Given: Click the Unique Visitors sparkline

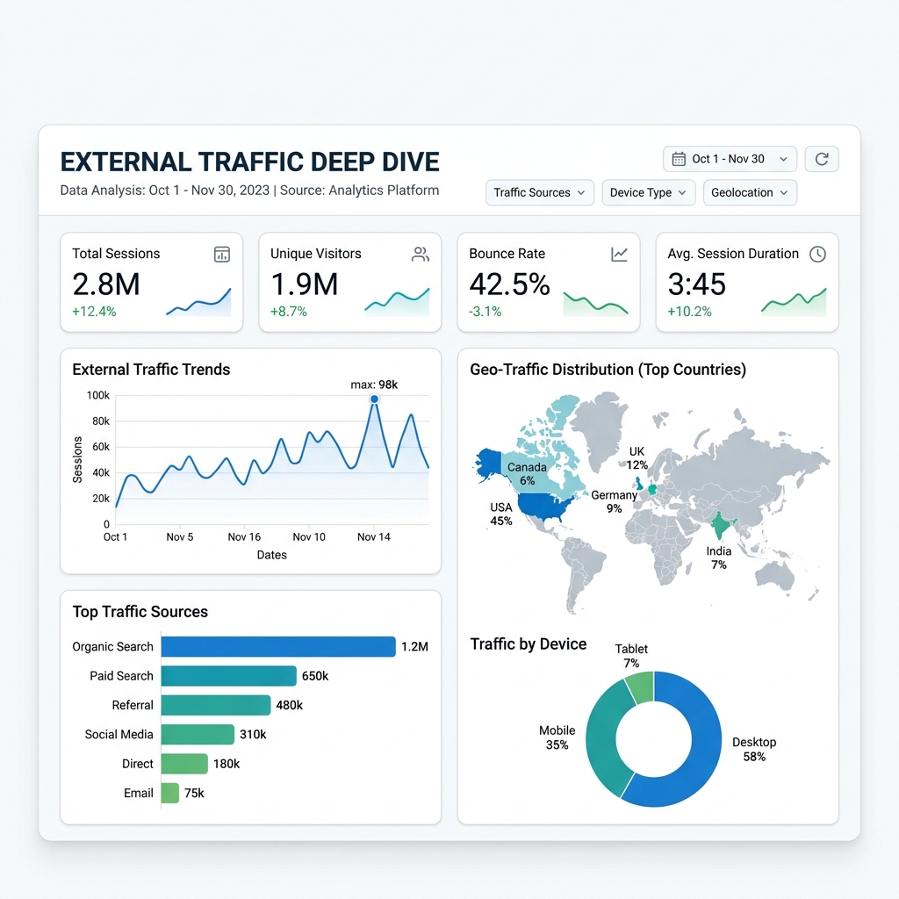Looking at the screenshot, I should coord(398,302).
